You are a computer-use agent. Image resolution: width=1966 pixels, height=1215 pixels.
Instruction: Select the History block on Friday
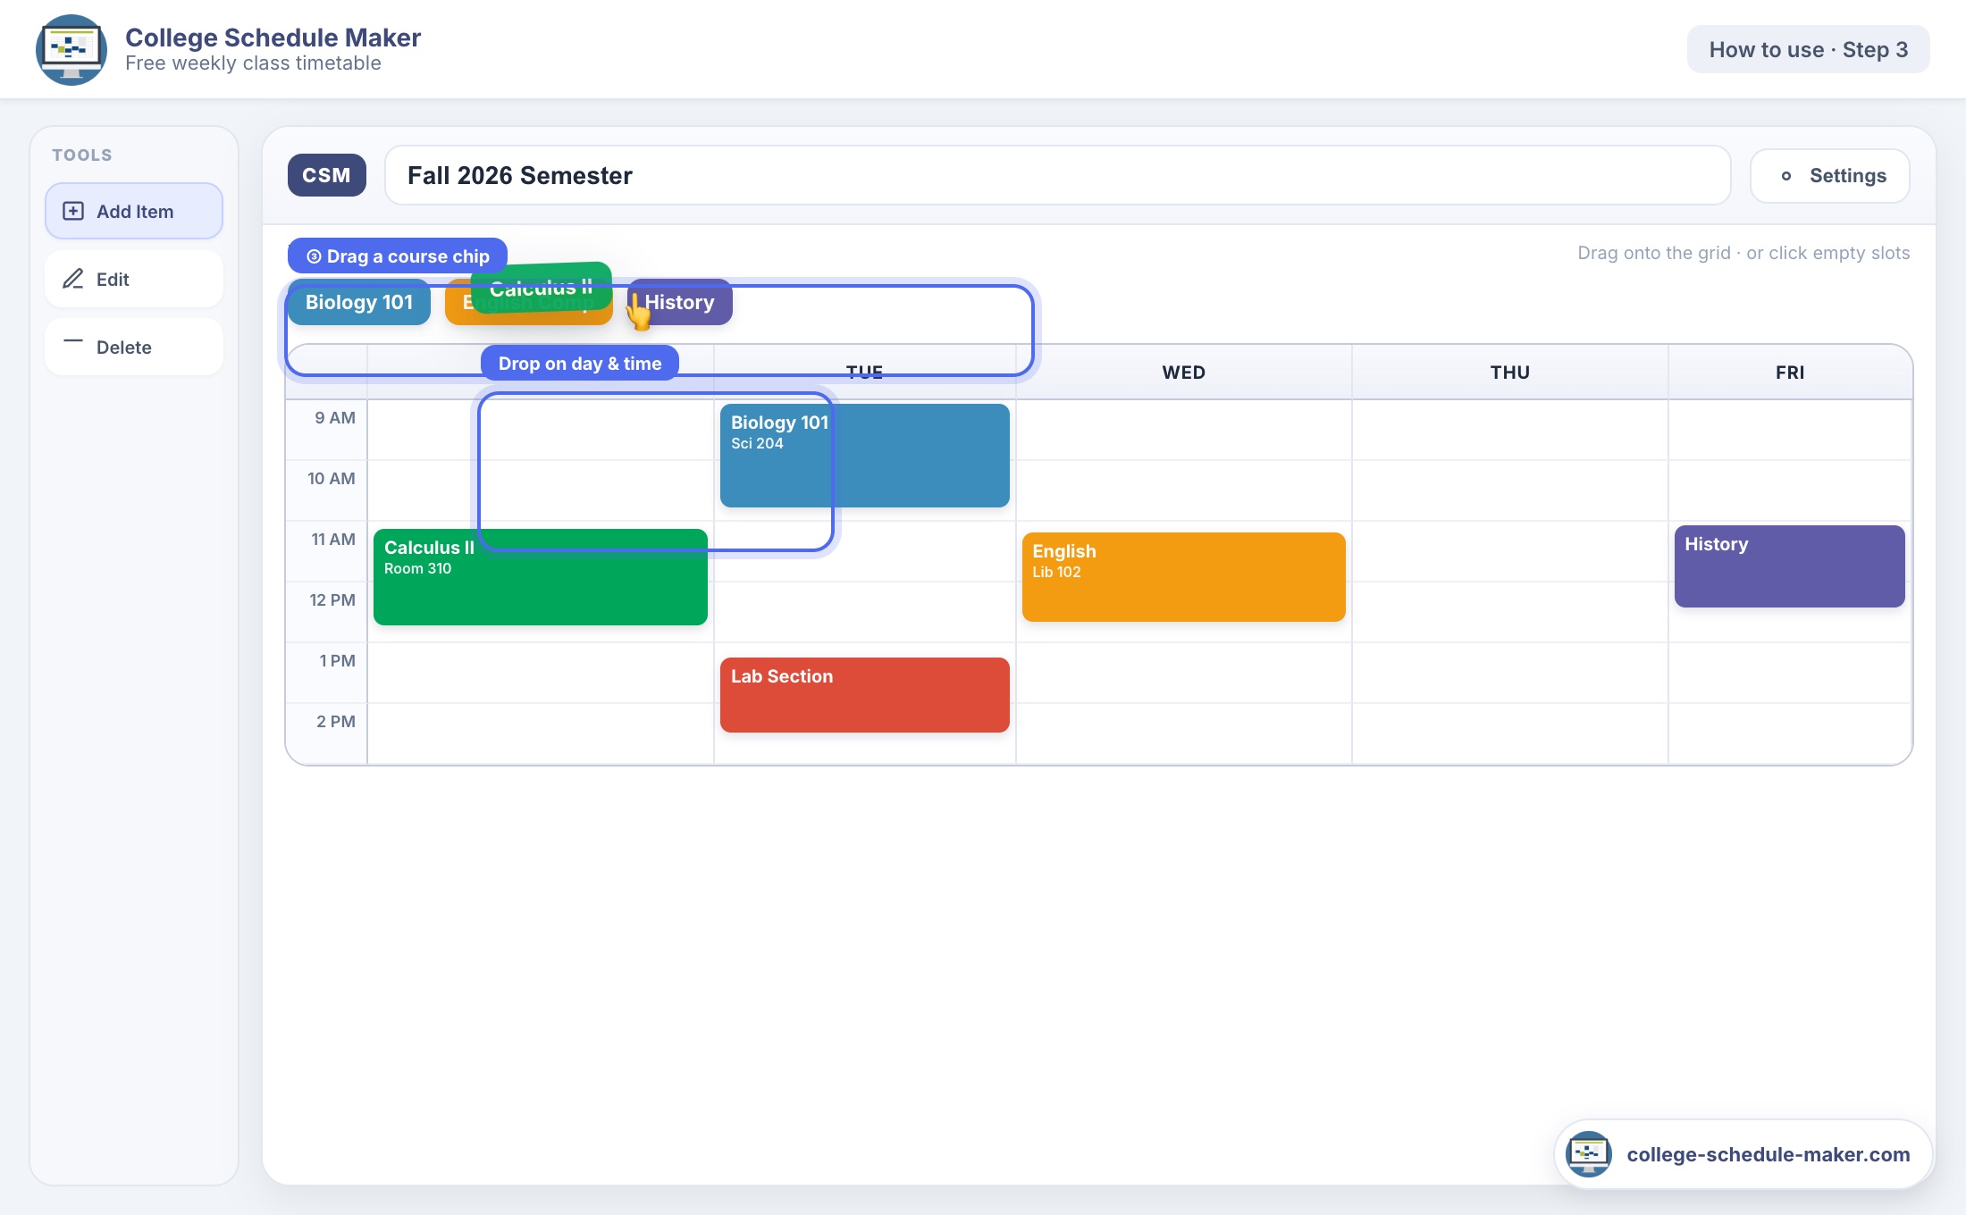[1789, 566]
